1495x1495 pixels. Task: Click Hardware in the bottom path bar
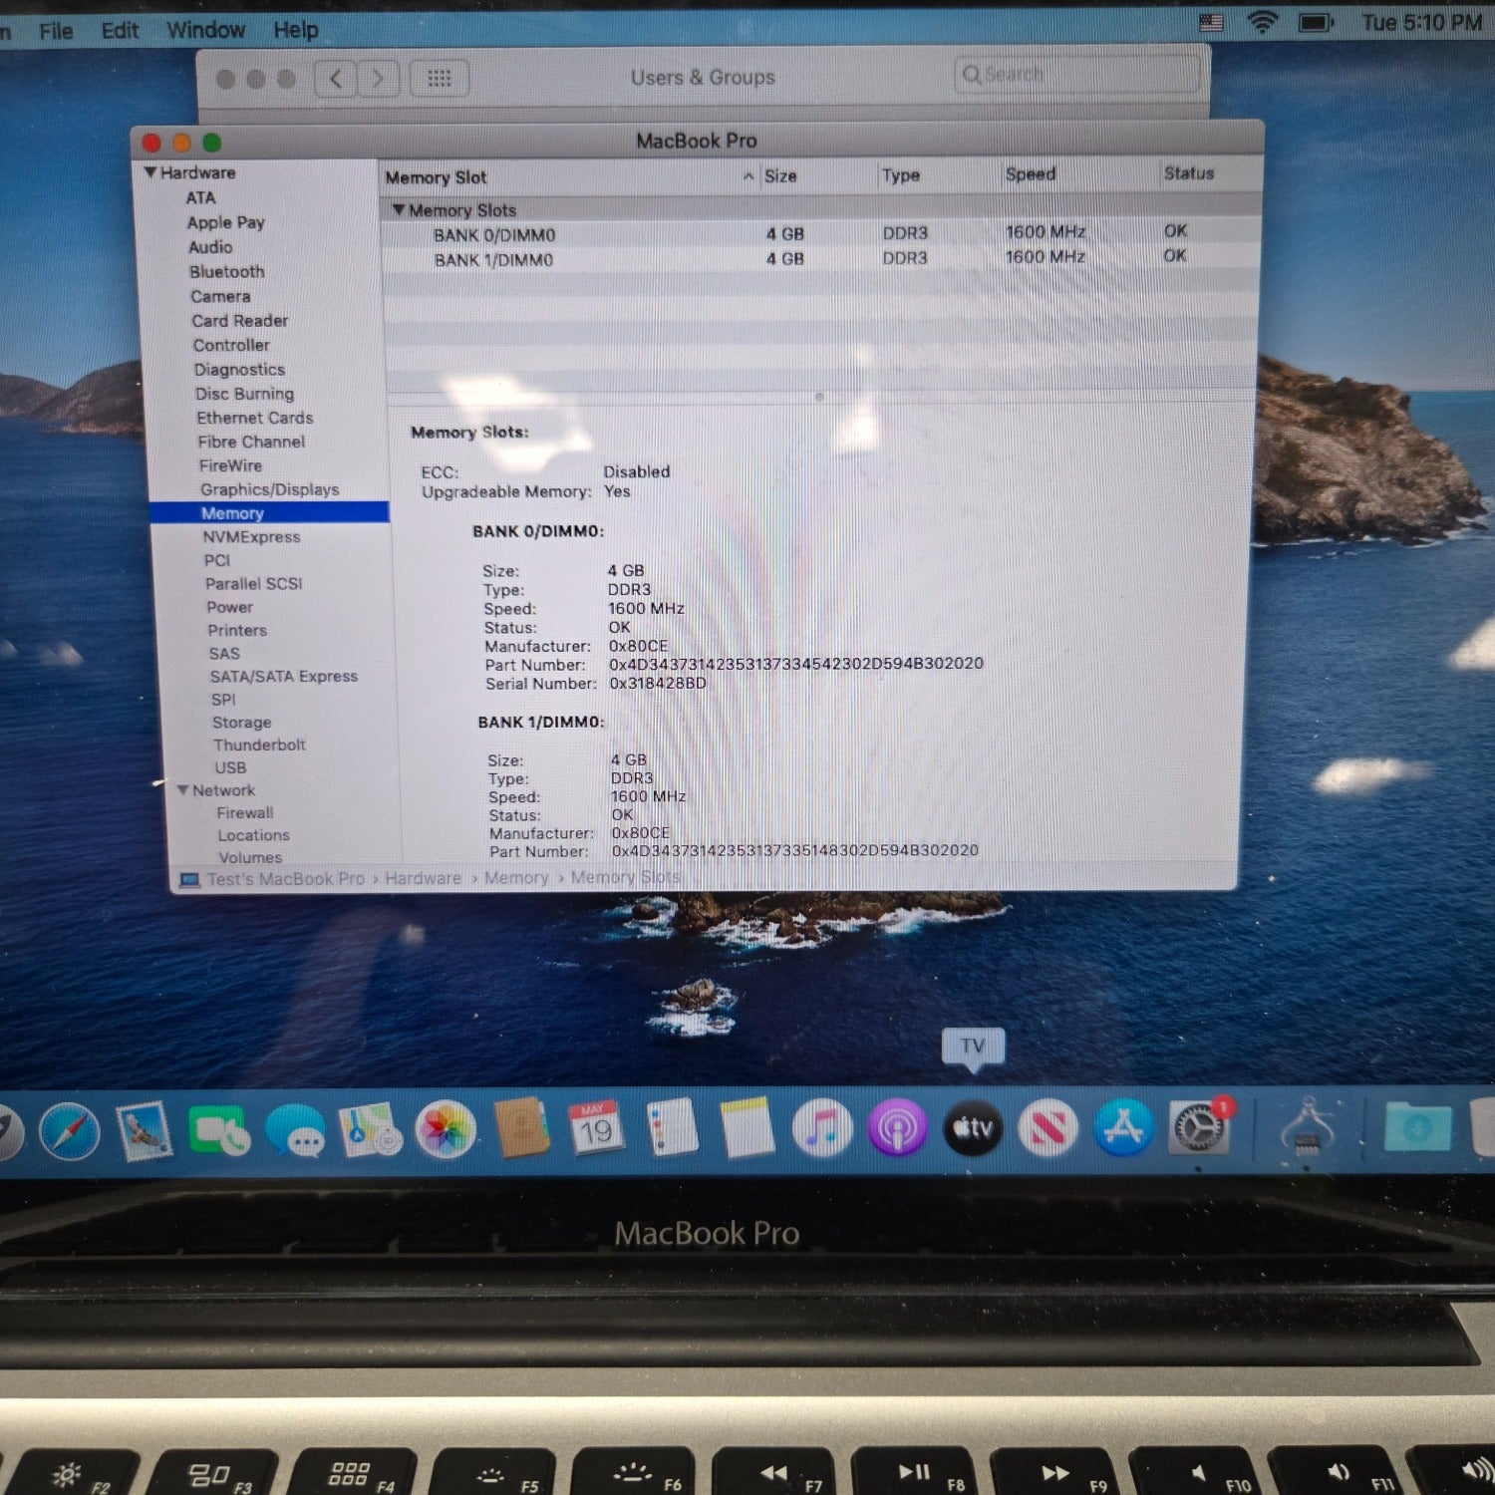click(x=424, y=879)
